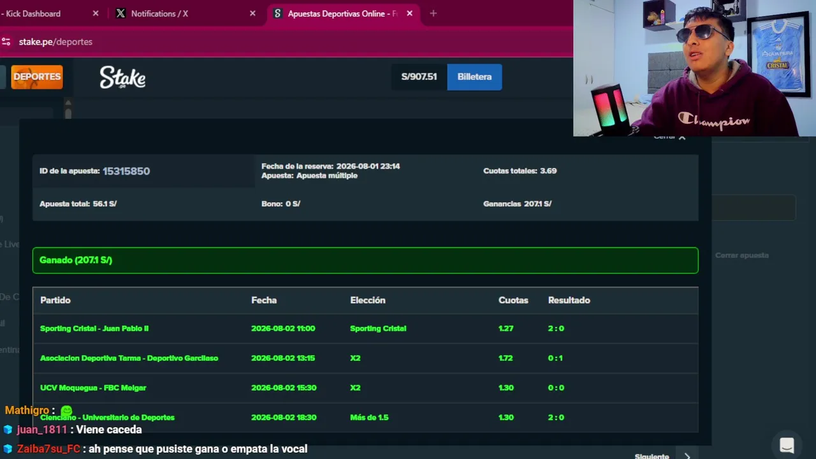
Task: Select the 2 : 0 result in the Cienciano row
Action: point(556,418)
